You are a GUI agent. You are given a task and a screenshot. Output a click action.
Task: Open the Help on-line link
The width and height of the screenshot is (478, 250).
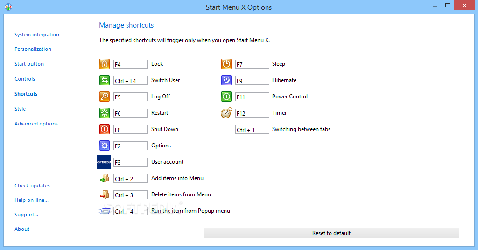point(32,200)
